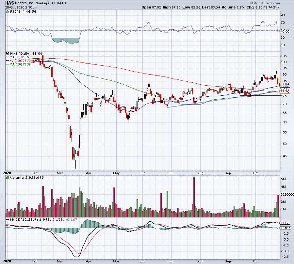Click the High 87.90 quote value
The image size is (294, 264).
(x=171, y=7)
